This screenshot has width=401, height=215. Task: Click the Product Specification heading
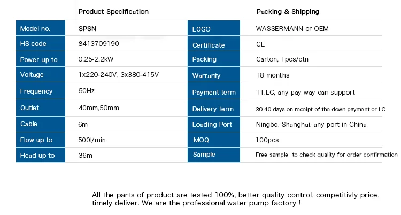(x=113, y=12)
